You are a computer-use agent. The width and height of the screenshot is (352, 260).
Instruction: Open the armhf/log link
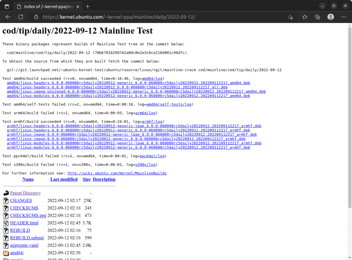(152, 122)
